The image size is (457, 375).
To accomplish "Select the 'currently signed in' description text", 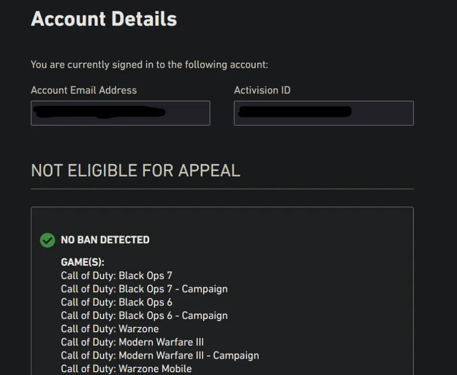I will coord(149,64).
